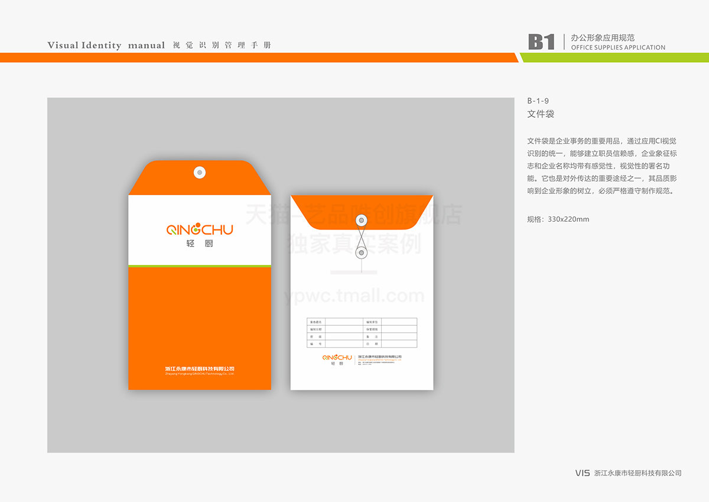This screenshot has width=709, height=502.
Task: Click the form table on the white envelope
Action: [362, 332]
